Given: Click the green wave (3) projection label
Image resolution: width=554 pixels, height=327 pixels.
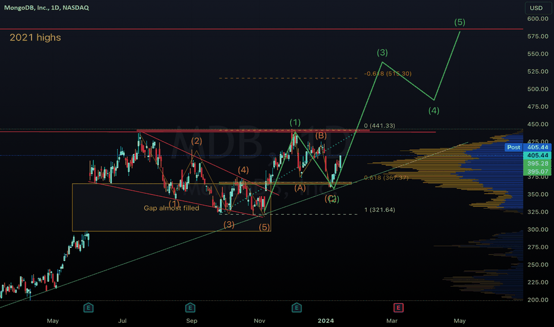Looking at the screenshot, I should point(382,52).
